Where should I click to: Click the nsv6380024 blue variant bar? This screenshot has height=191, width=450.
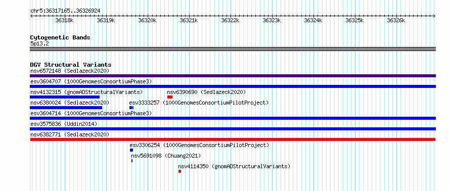pos(66,108)
